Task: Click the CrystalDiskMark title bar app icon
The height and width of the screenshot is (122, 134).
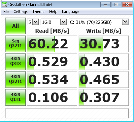Action: click(x=4, y=4)
